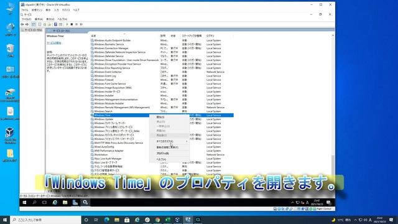Expand the すべてのタスク(K) submenu
Viewport: 398px width, 224px height.
point(169,141)
